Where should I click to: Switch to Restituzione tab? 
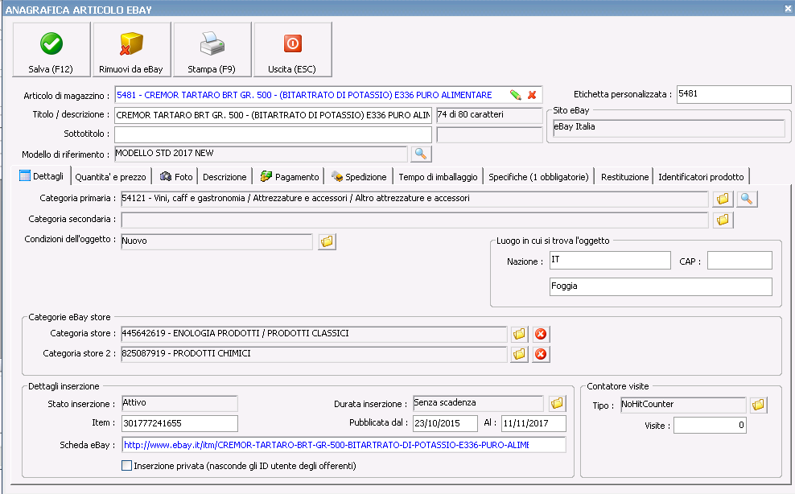624,177
